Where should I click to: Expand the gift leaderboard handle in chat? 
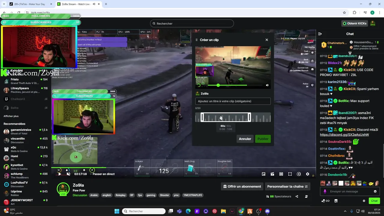coord(350,53)
